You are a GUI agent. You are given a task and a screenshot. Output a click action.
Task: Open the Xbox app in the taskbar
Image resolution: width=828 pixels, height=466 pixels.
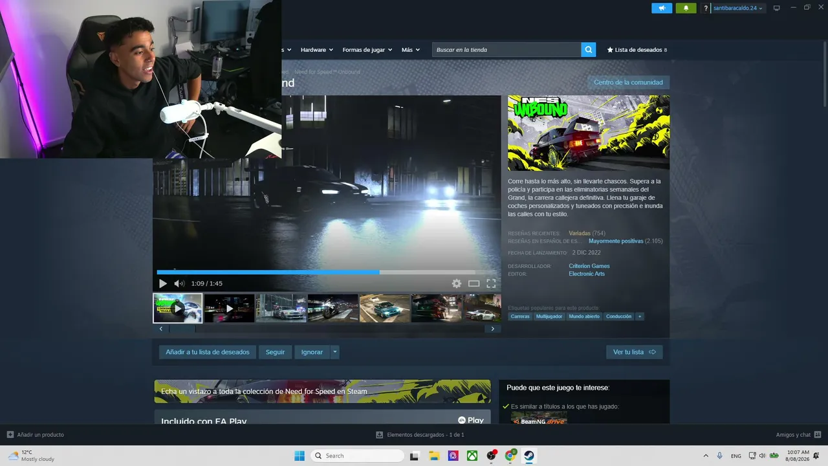click(x=472, y=456)
